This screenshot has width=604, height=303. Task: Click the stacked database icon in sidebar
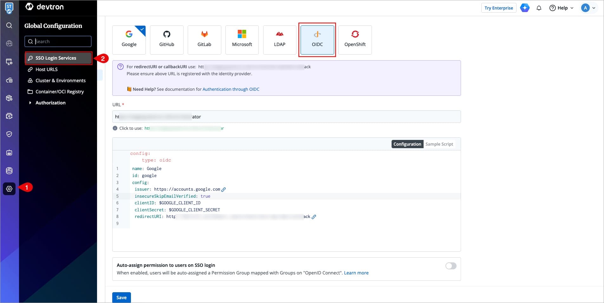coord(9,171)
